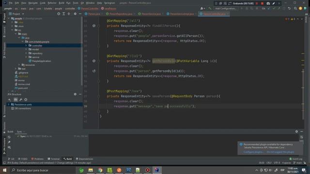Click the Collapse All icon in Project panel
Screen dimensions: 310x174
click(69, 14)
